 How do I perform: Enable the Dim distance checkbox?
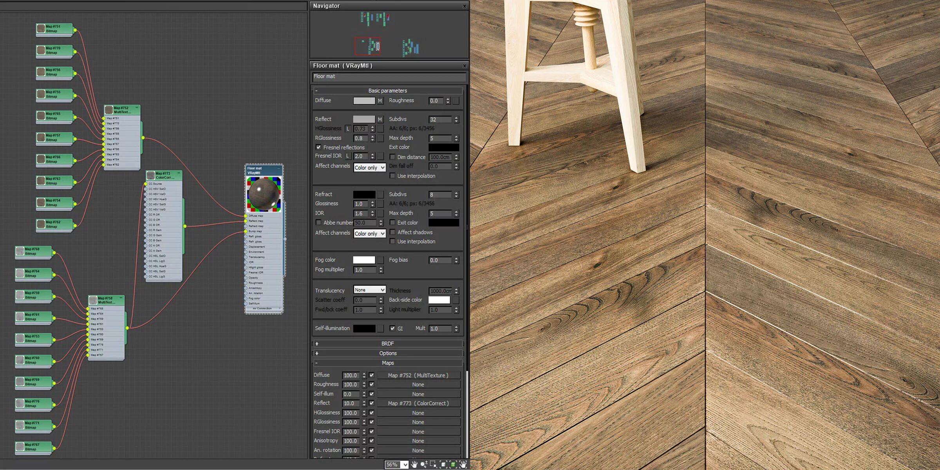[x=392, y=157]
